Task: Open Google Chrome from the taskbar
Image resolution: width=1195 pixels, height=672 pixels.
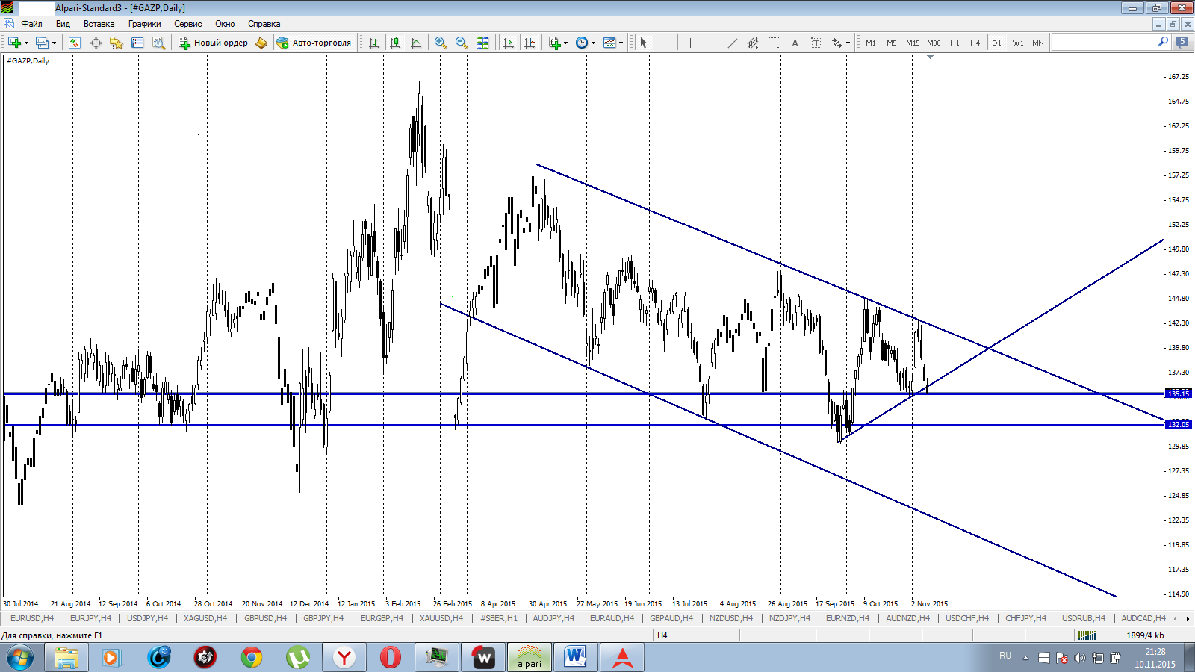Action: tap(252, 657)
